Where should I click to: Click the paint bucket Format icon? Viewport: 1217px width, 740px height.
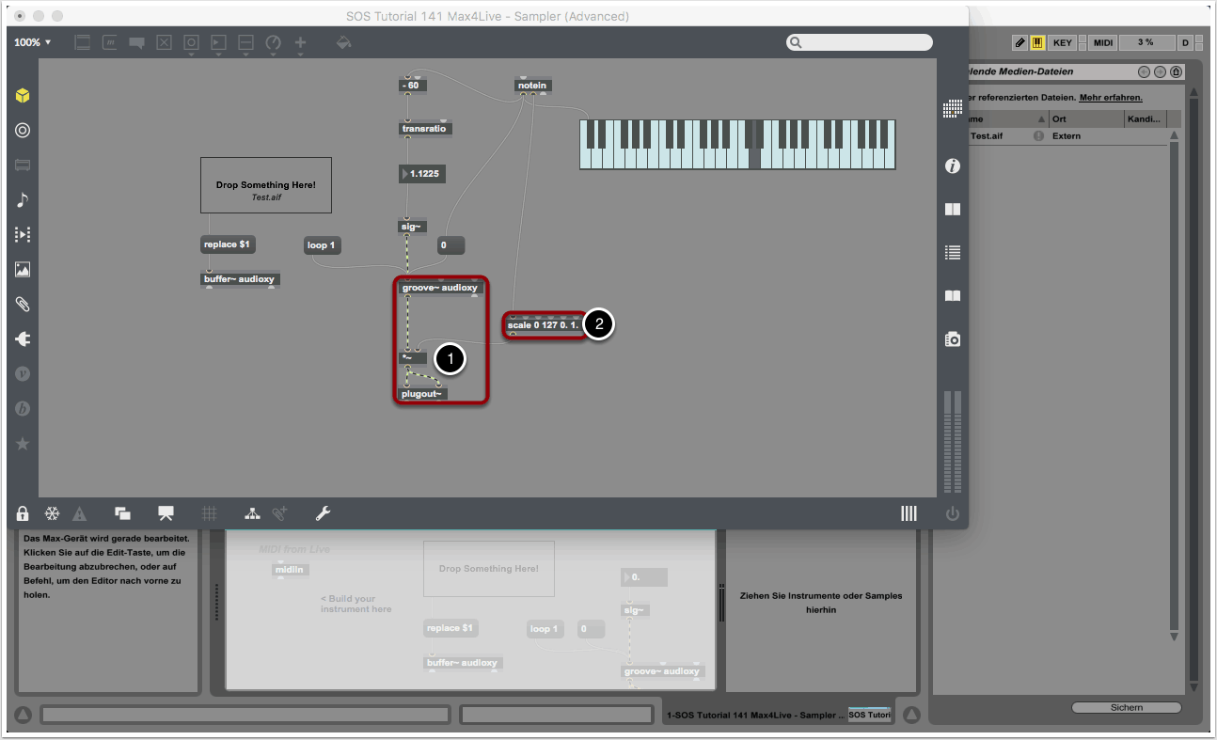pos(344,42)
